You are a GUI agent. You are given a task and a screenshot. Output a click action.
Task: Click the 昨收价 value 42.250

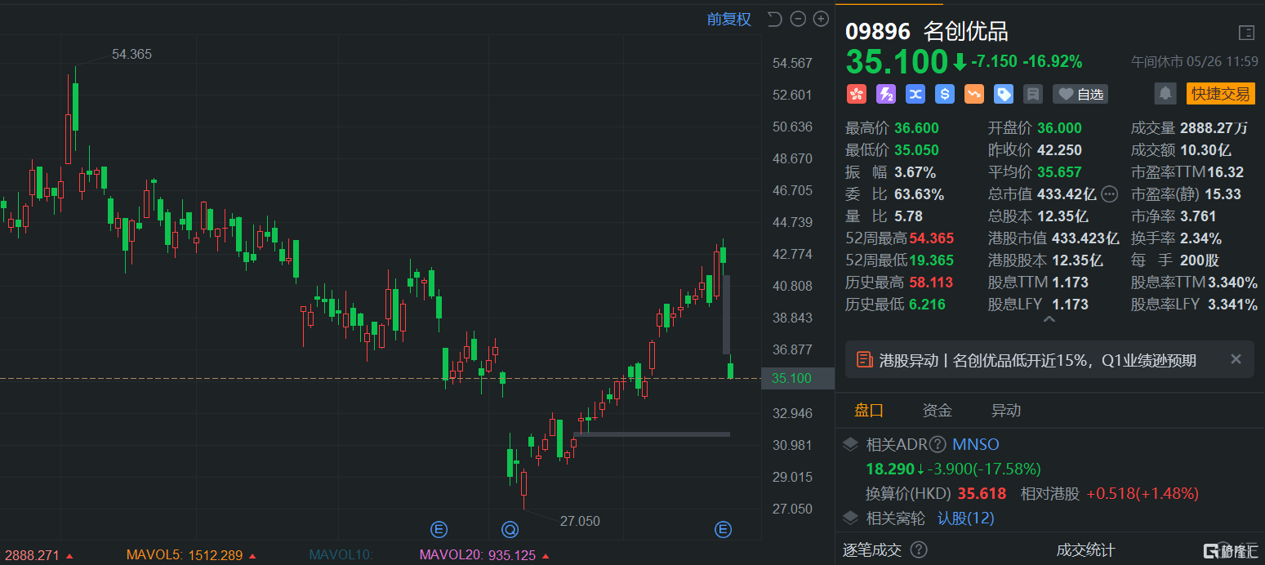click(x=1059, y=149)
